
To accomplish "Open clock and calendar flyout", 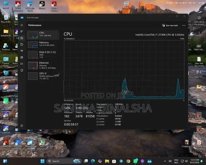I will coord(195,161).
